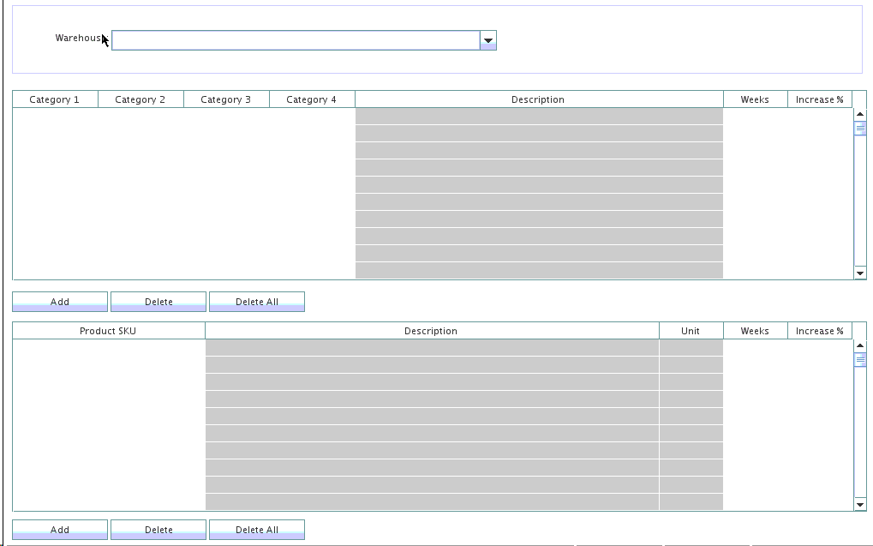Click the Category 4 column header

pos(312,99)
